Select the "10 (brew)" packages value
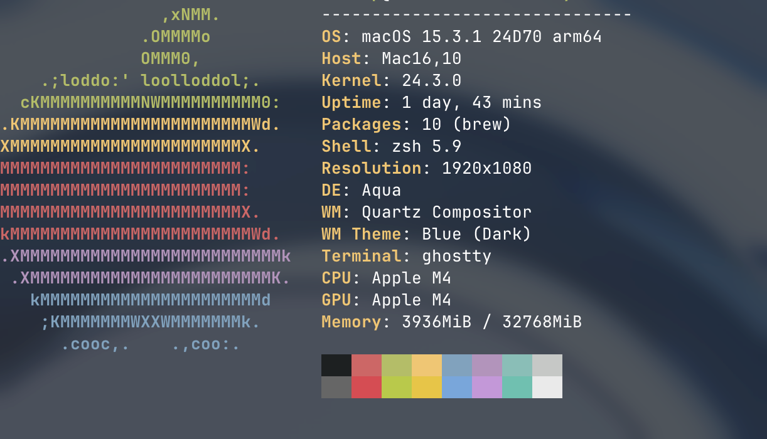 [x=467, y=124]
